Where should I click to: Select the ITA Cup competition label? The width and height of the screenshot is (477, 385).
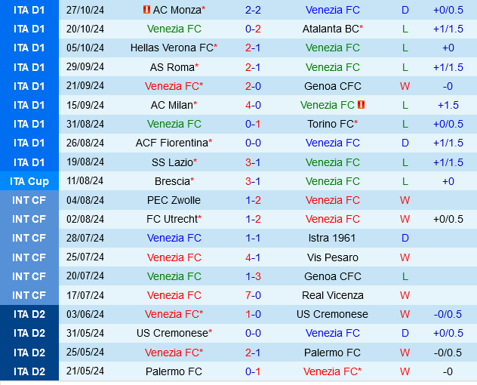point(29,181)
